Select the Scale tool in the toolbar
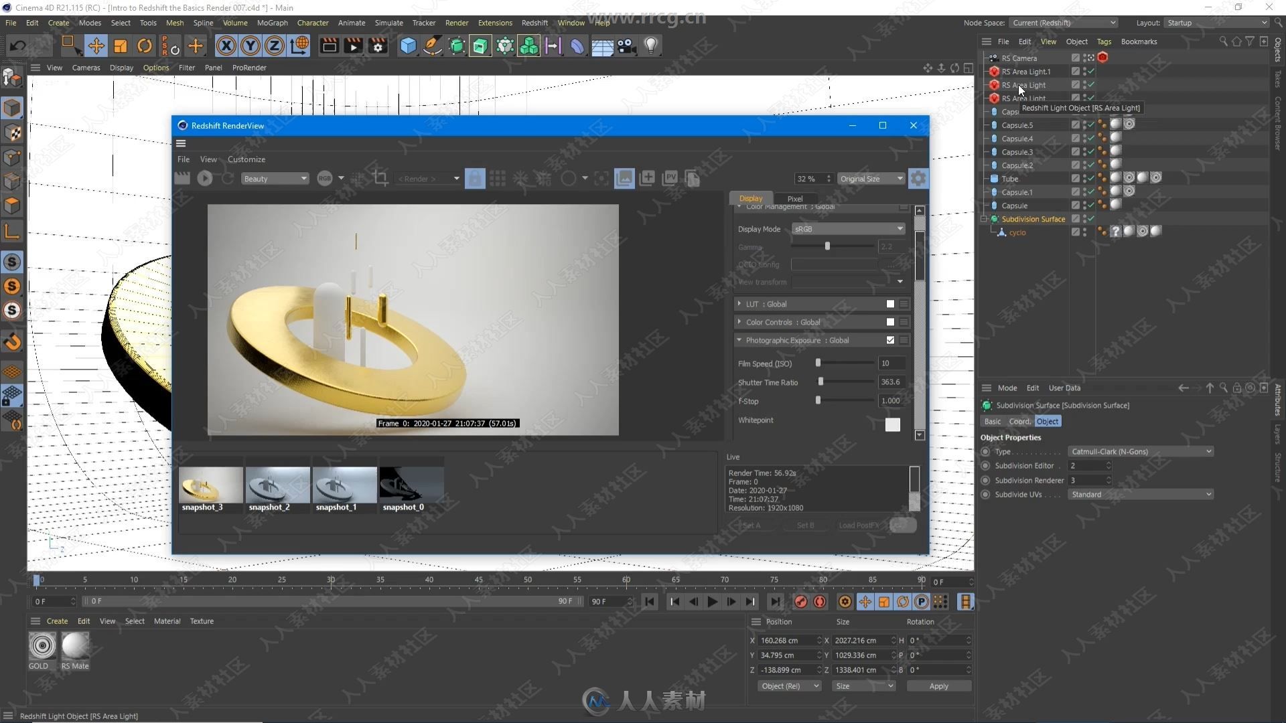 (121, 46)
